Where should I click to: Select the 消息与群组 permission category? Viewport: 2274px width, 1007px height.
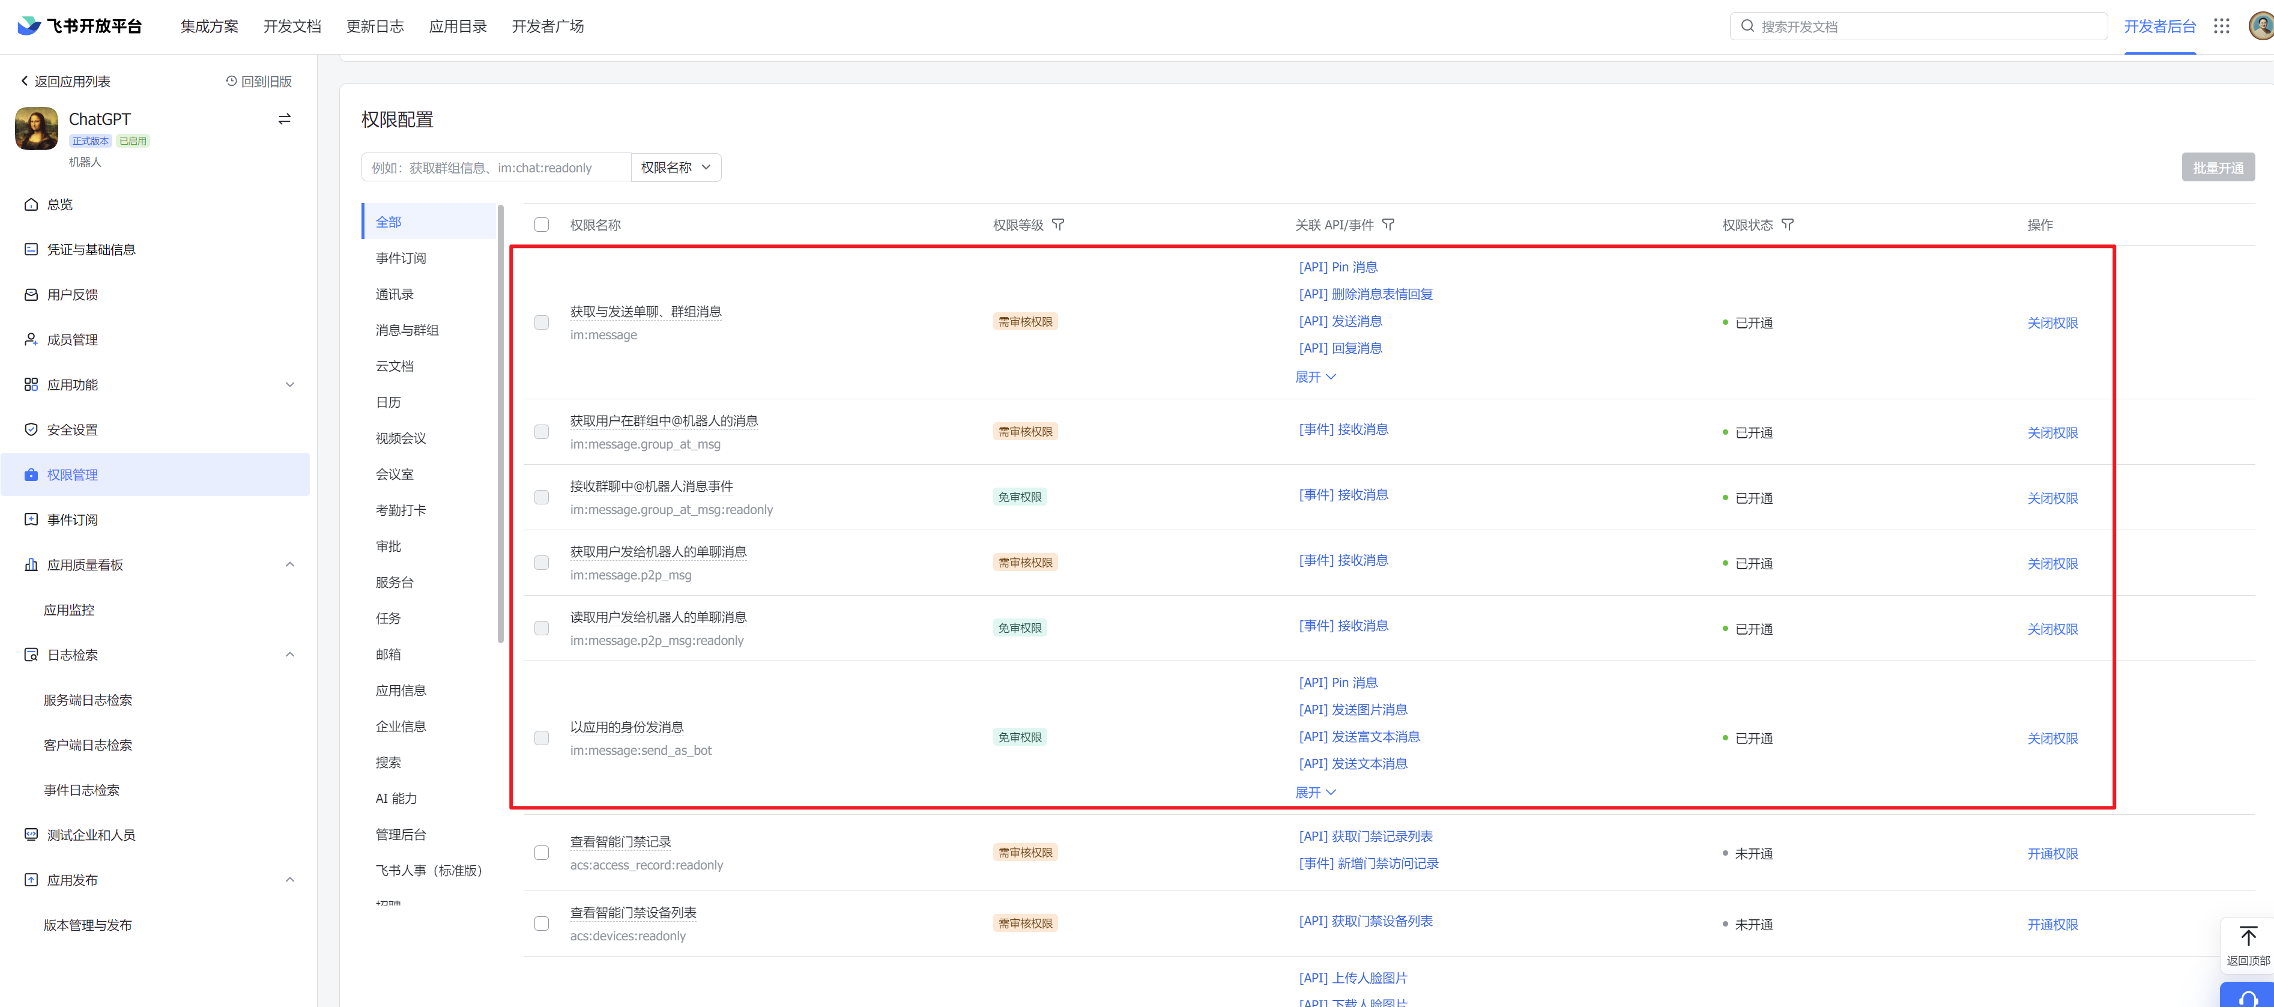(x=407, y=330)
